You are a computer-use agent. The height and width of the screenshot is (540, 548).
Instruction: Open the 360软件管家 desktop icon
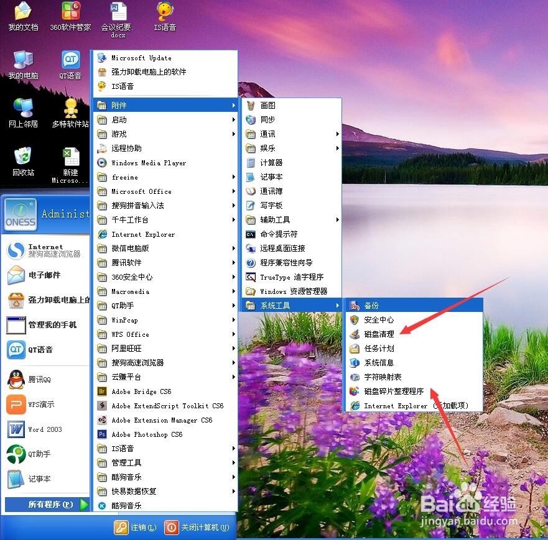pos(70,16)
